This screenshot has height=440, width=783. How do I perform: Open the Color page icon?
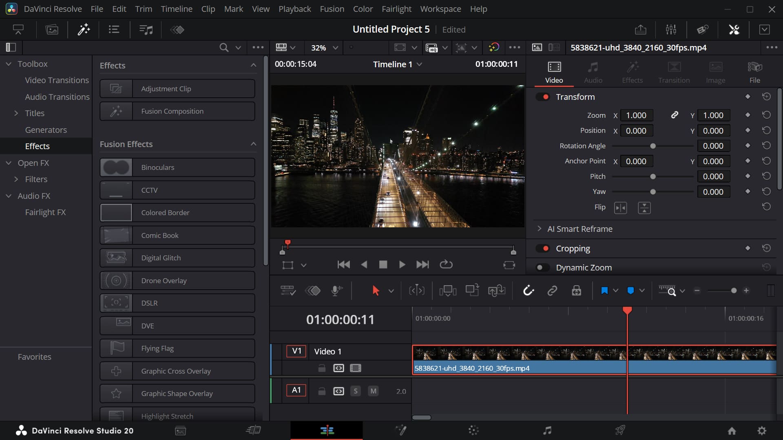click(473, 430)
